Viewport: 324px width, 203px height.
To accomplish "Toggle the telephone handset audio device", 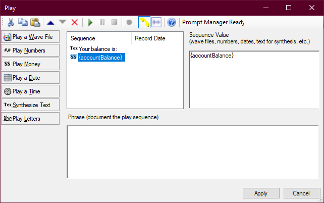I will (144, 22).
